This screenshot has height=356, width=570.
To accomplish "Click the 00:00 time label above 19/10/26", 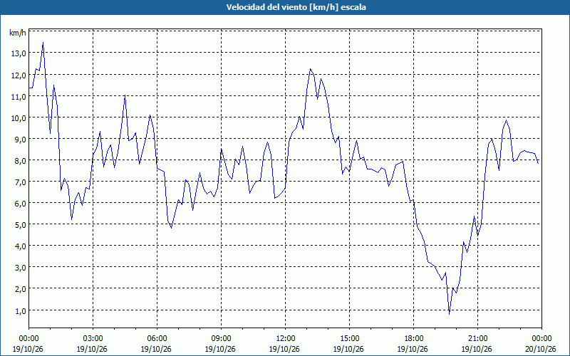I will tap(28, 339).
